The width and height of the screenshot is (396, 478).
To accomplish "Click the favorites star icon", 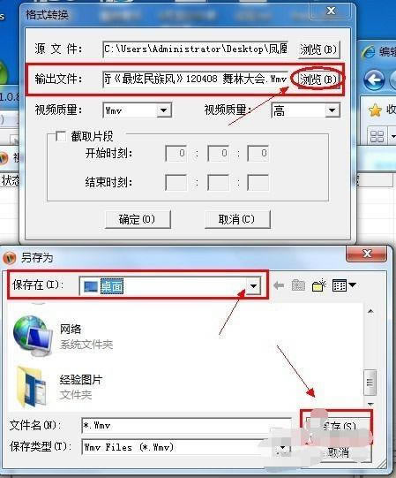I will pyautogui.click(x=375, y=110).
